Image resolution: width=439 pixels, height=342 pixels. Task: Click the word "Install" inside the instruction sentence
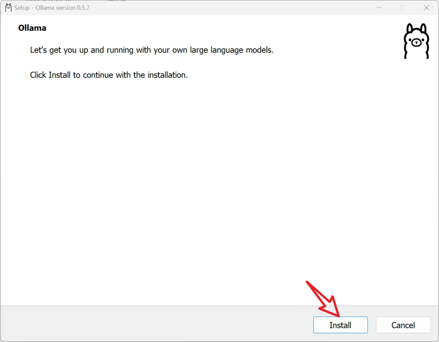(59, 75)
